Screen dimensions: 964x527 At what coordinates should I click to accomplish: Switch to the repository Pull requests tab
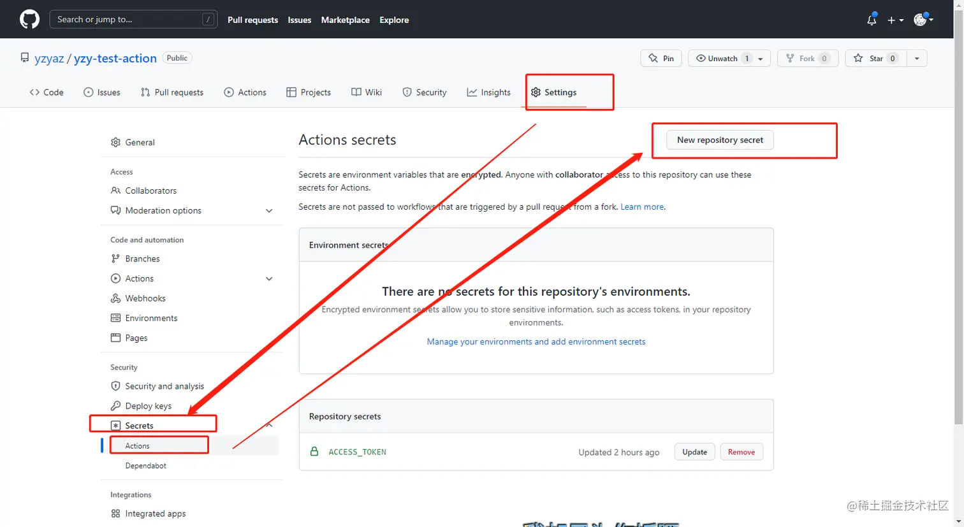tap(172, 92)
